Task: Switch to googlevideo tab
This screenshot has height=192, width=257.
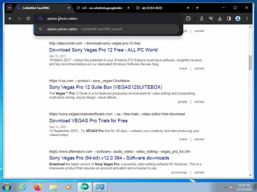Action: [103, 8]
